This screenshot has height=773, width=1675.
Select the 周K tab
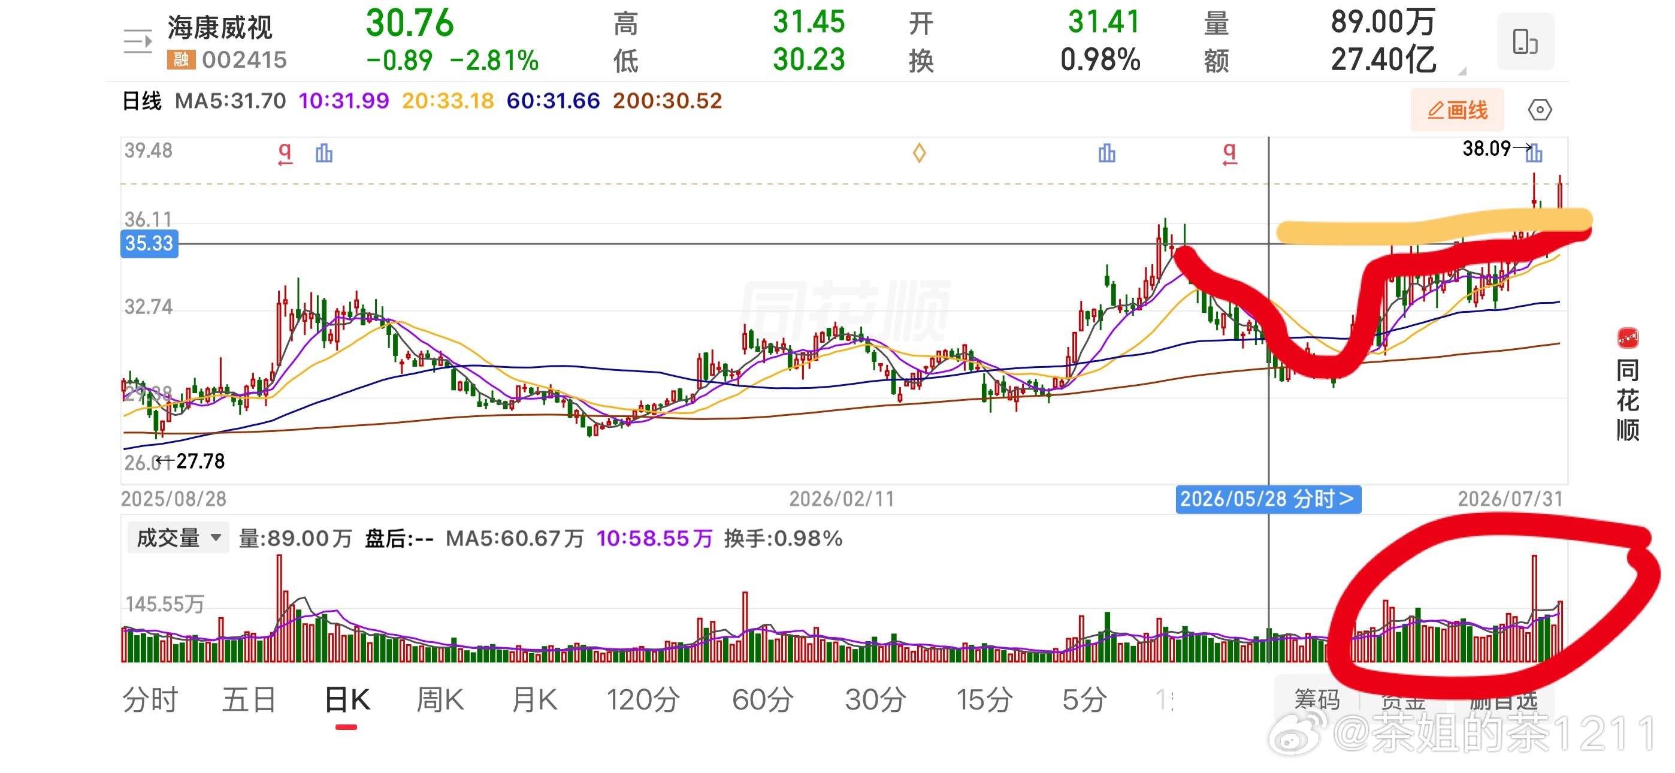(440, 700)
